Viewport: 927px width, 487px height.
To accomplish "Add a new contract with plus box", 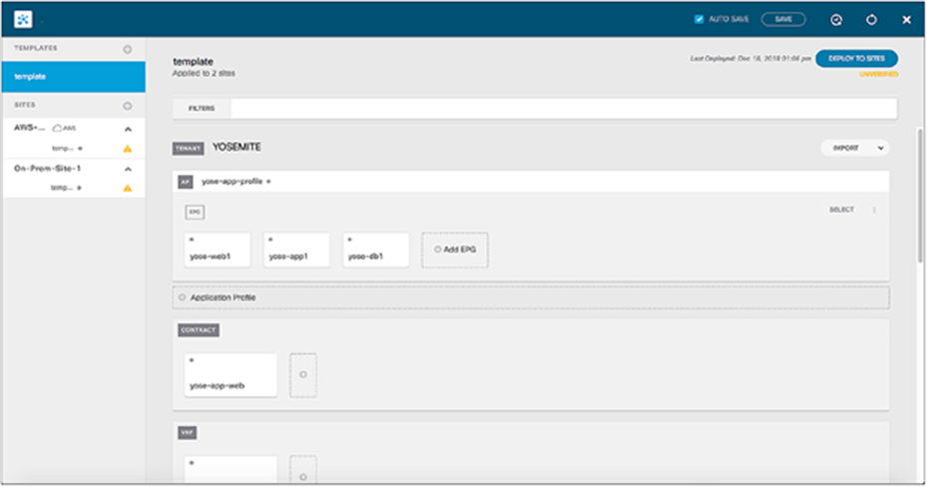I will [303, 374].
